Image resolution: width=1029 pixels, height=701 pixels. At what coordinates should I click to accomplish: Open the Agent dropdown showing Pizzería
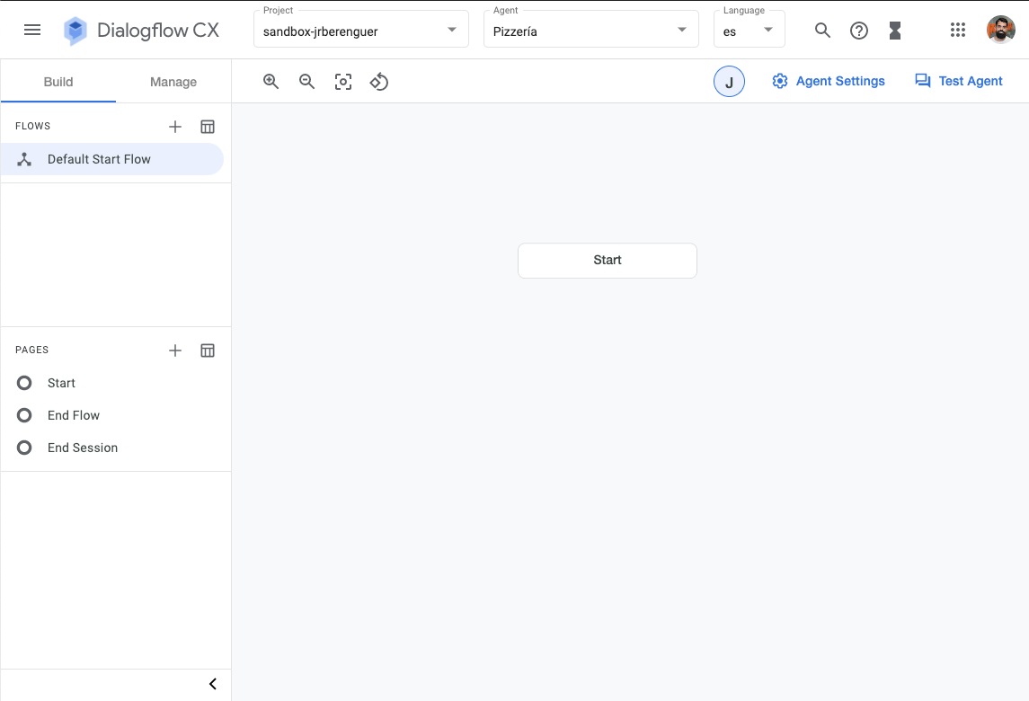680,29
